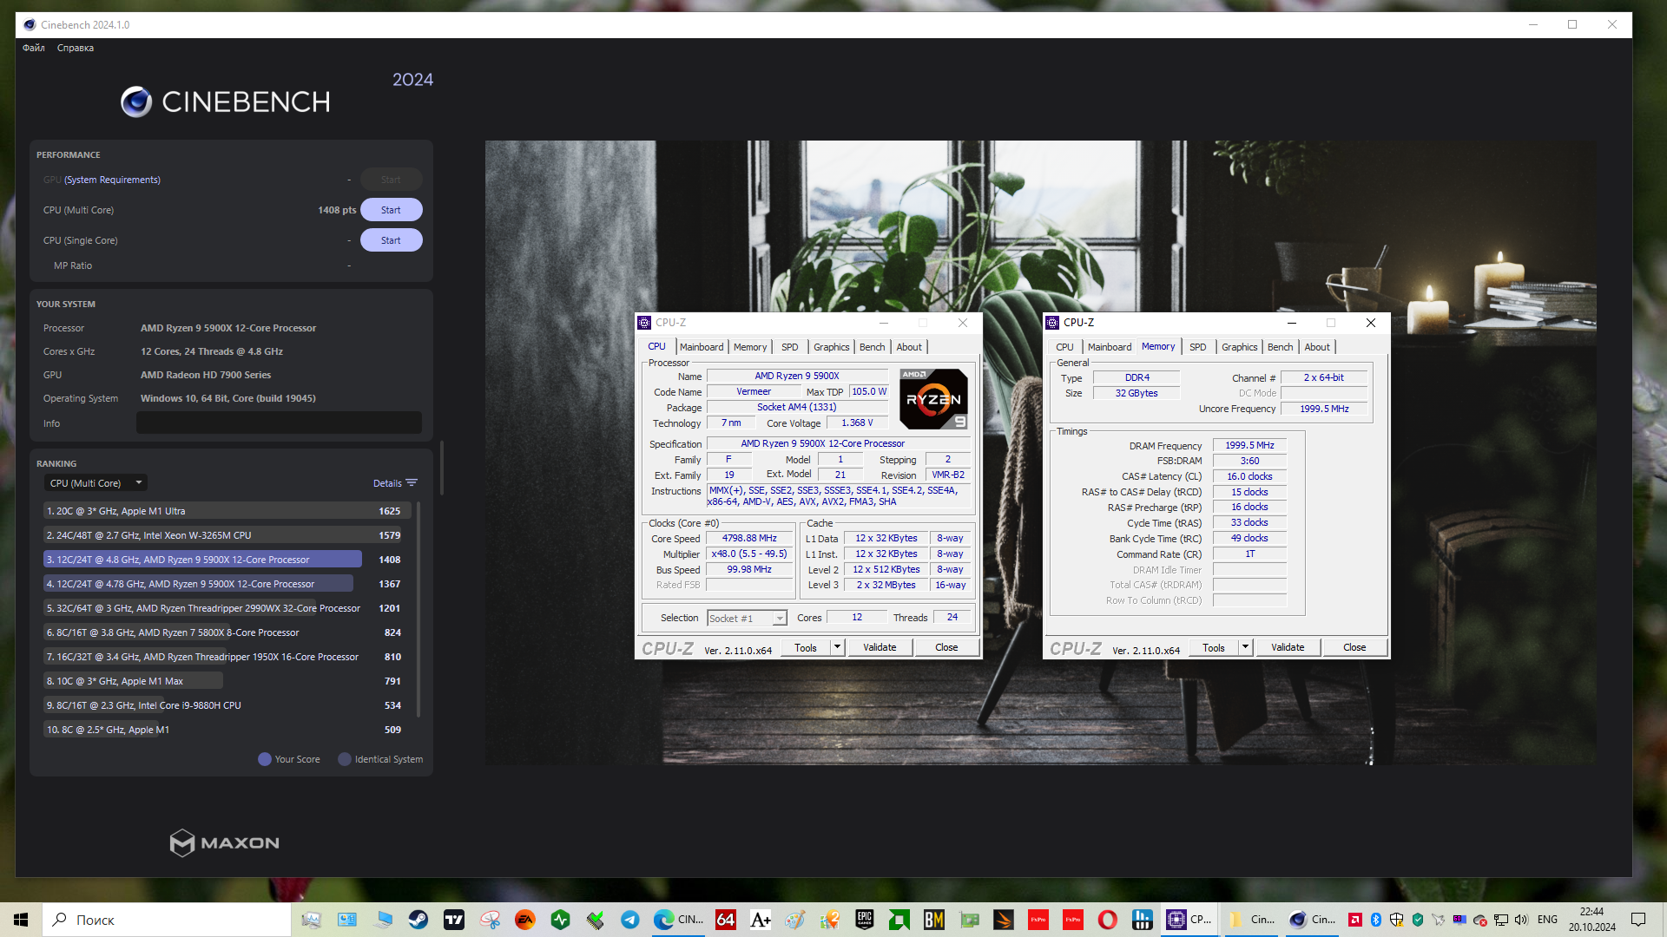
Task: Click Close button in right CPU-Z window
Action: click(1354, 647)
